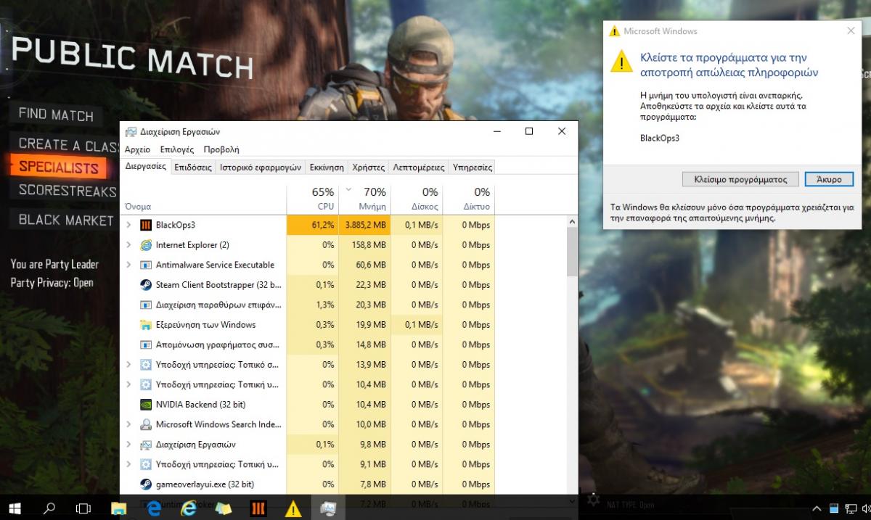Select SPECIALISTS in game menu
The image size is (871, 520).
tap(58, 167)
